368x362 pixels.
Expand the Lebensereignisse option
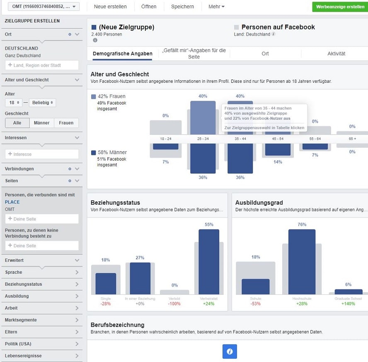pos(42,356)
